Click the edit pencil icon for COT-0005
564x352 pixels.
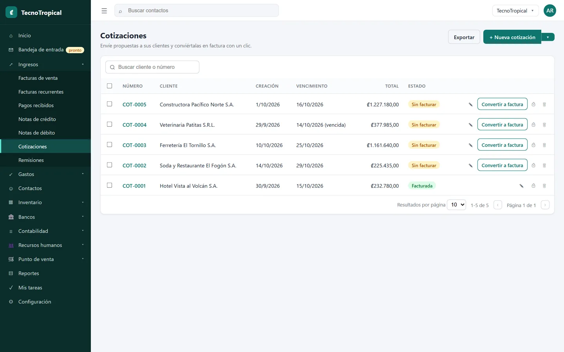[x=470, y=104]
